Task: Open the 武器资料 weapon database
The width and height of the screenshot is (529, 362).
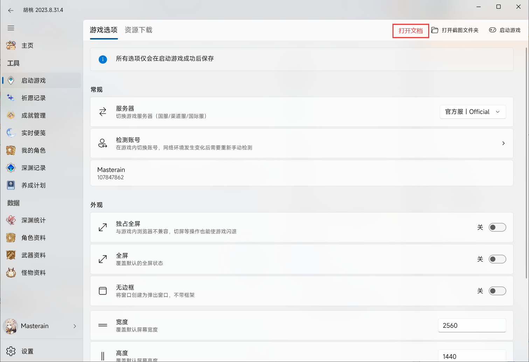Action: (33, 255)
